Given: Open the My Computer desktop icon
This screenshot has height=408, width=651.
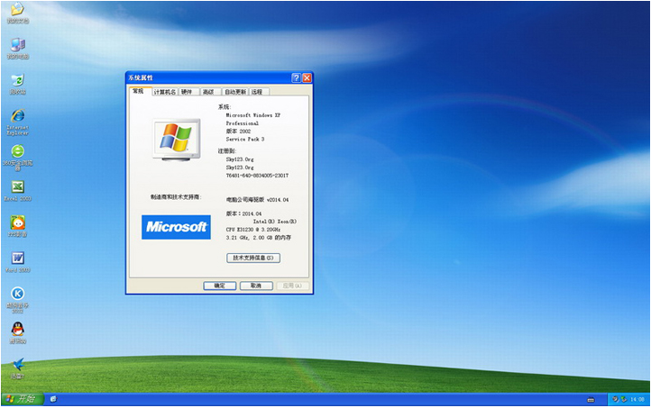Looking at the screenshot, I should click(16, 45).
